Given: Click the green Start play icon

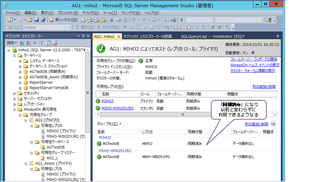Looking at the screenshot, I should point(182,20).
